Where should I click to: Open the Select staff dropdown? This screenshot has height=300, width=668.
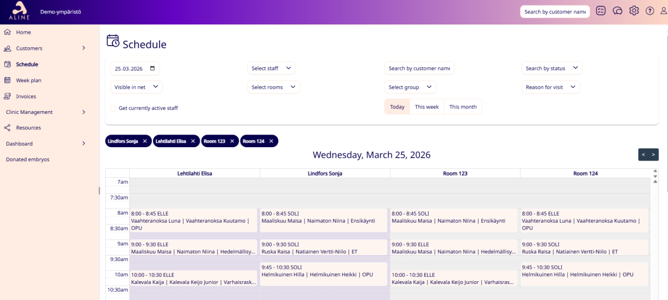pos(271,68)
